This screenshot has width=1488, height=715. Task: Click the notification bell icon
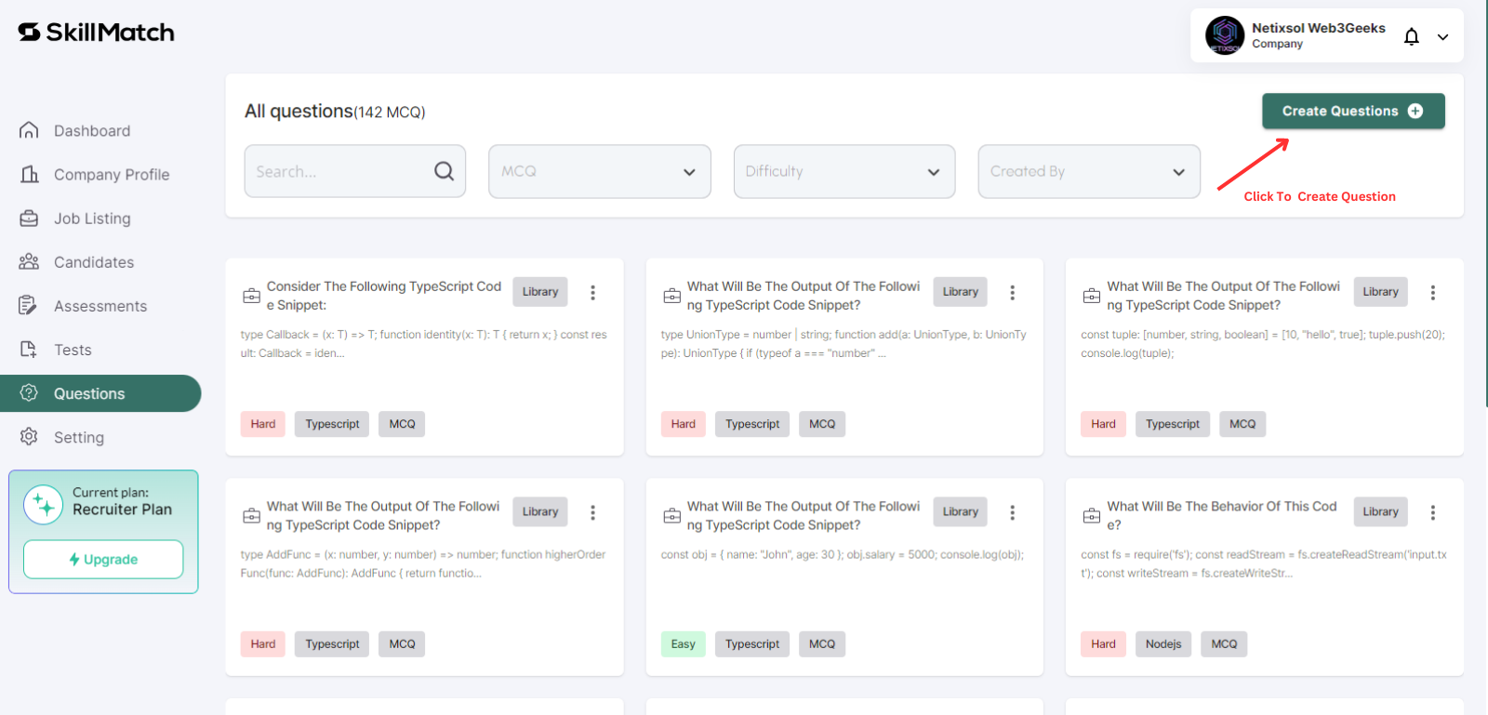1411,37
